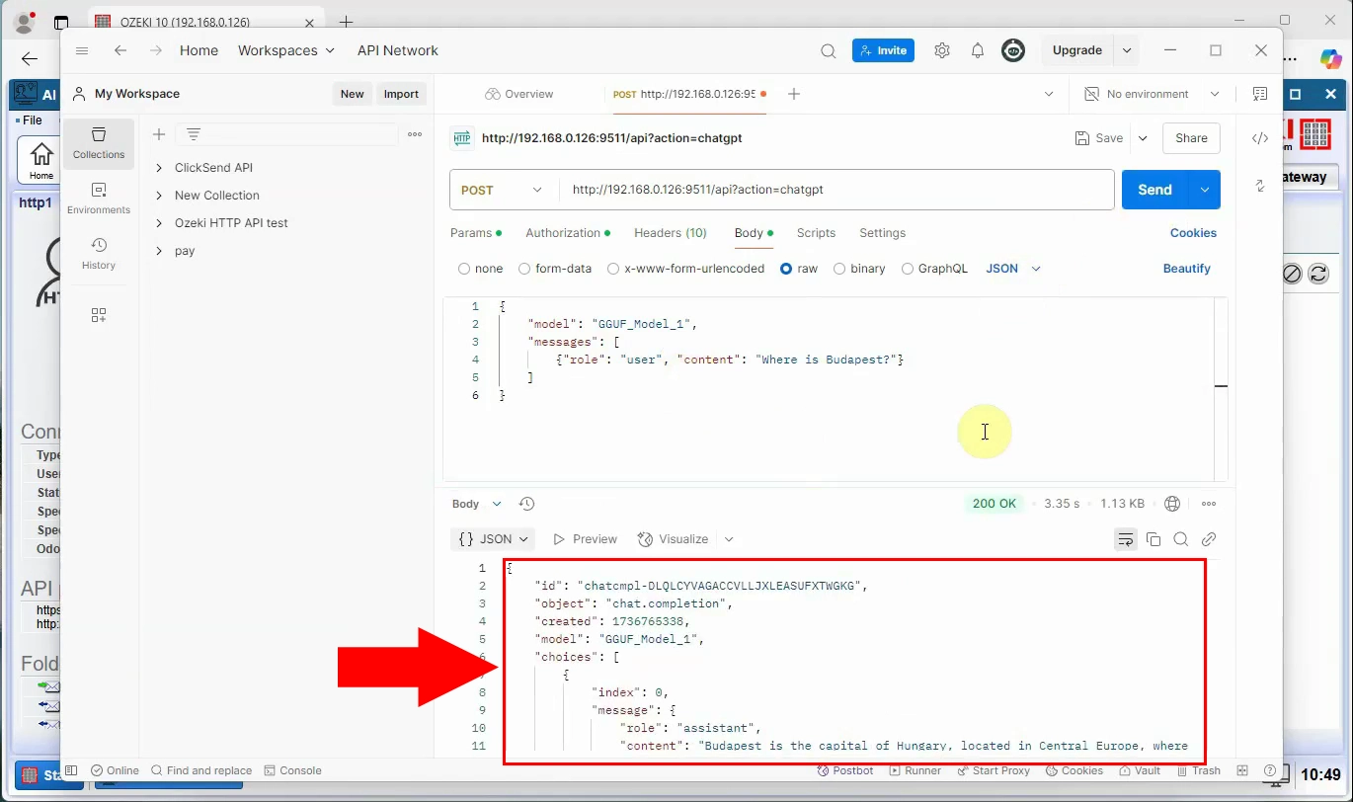The image size is (1353, 802).
Task: Expand the ClickSend API collection
Action: (x=159, y=168)
